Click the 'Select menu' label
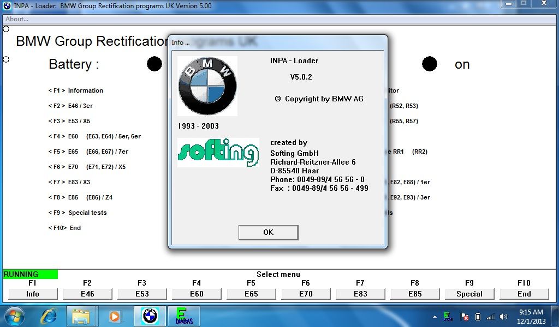Image resolution: width=559 pixels, height=327 pixels. pyautogui.click(x=278, y=274)
